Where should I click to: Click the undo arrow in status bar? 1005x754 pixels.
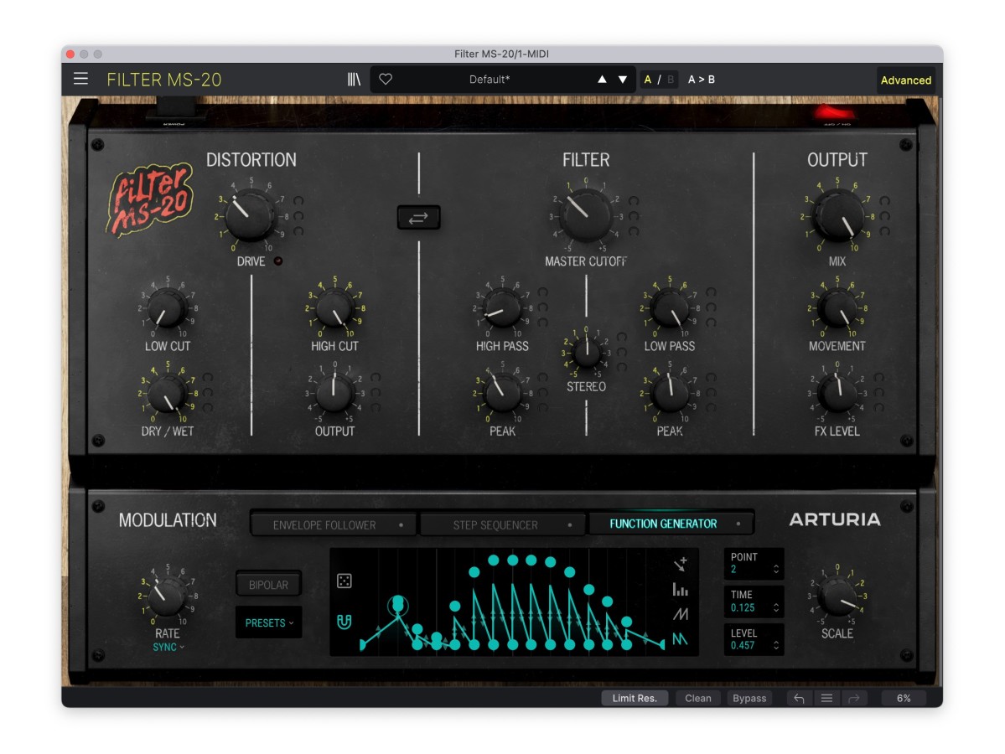click(799, 698)
